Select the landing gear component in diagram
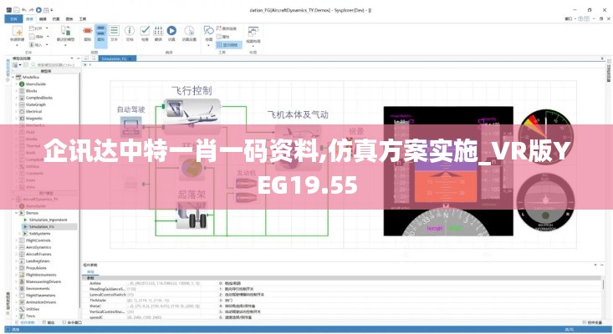Screen dimensions: 613x334 click(192, 217)
